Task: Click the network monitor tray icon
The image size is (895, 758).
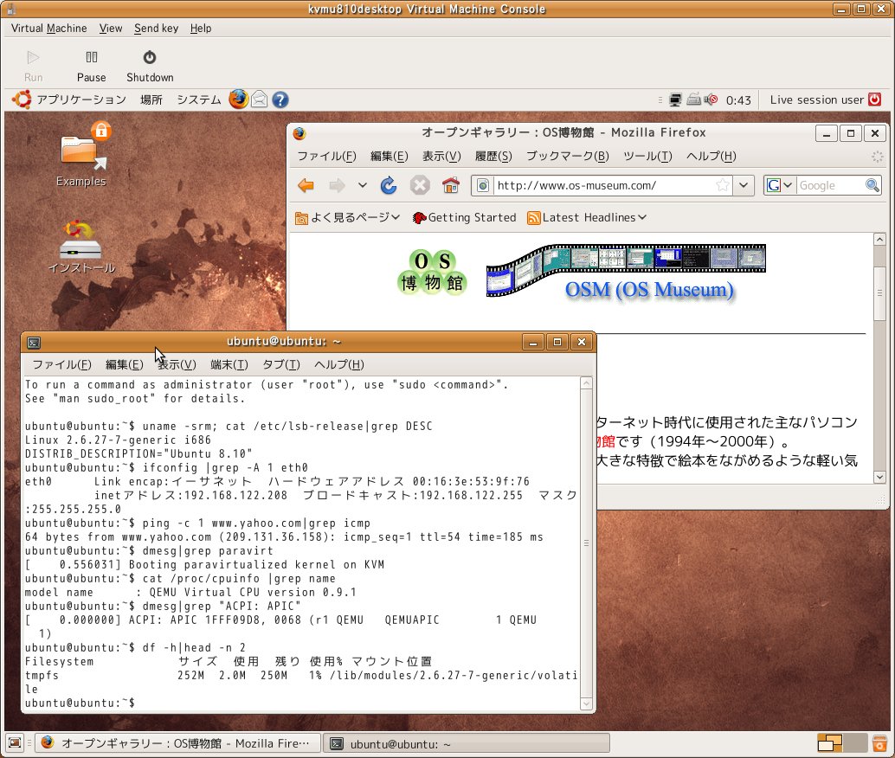Action: click(x=675, y=100)
